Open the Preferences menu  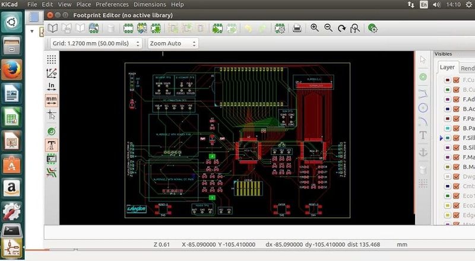tap(112, 5)
